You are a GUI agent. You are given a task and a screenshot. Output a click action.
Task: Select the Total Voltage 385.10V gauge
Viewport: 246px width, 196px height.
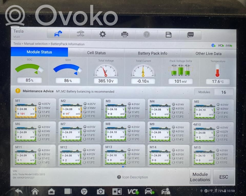pyautogui.click(x=106, y=72)
